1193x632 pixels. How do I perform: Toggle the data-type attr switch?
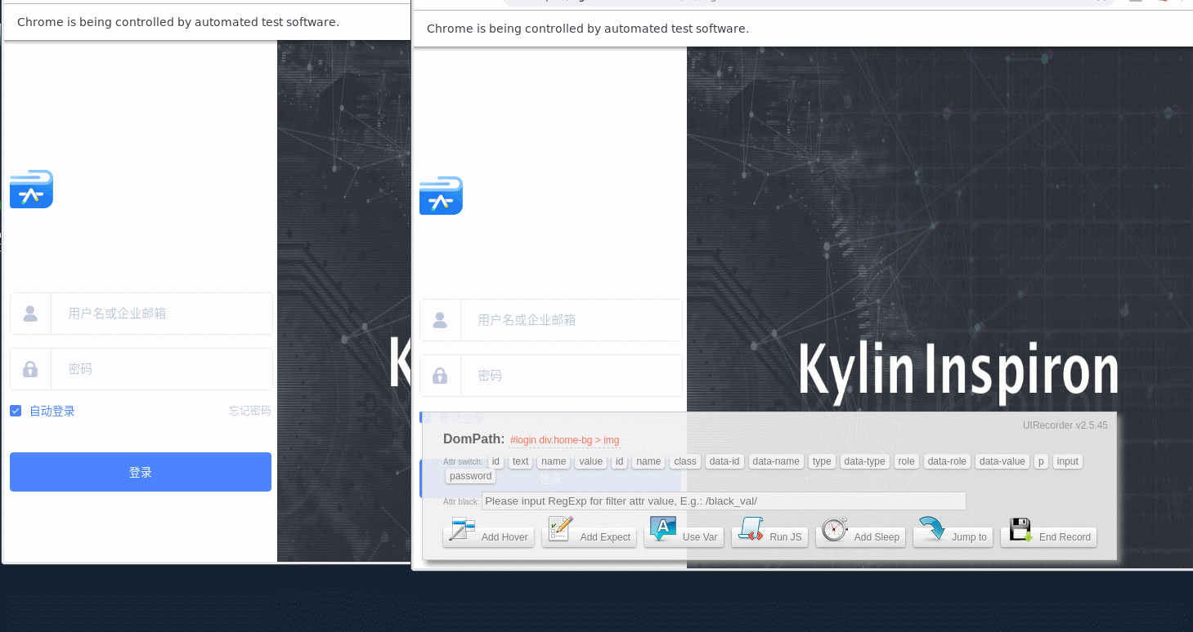(864, 461)
